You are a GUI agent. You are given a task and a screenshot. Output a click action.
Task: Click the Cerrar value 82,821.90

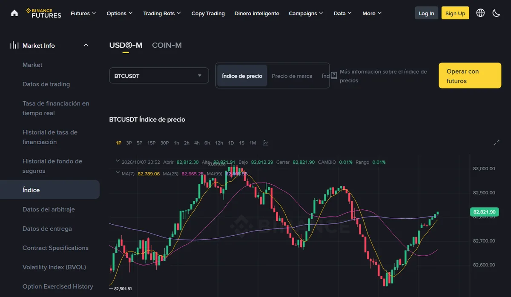[x=304, y=162]
